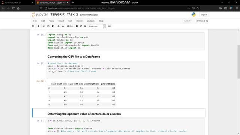Click the Trusted notebook indicator
The image size is (240, 135).
click(x=187, y=21)
